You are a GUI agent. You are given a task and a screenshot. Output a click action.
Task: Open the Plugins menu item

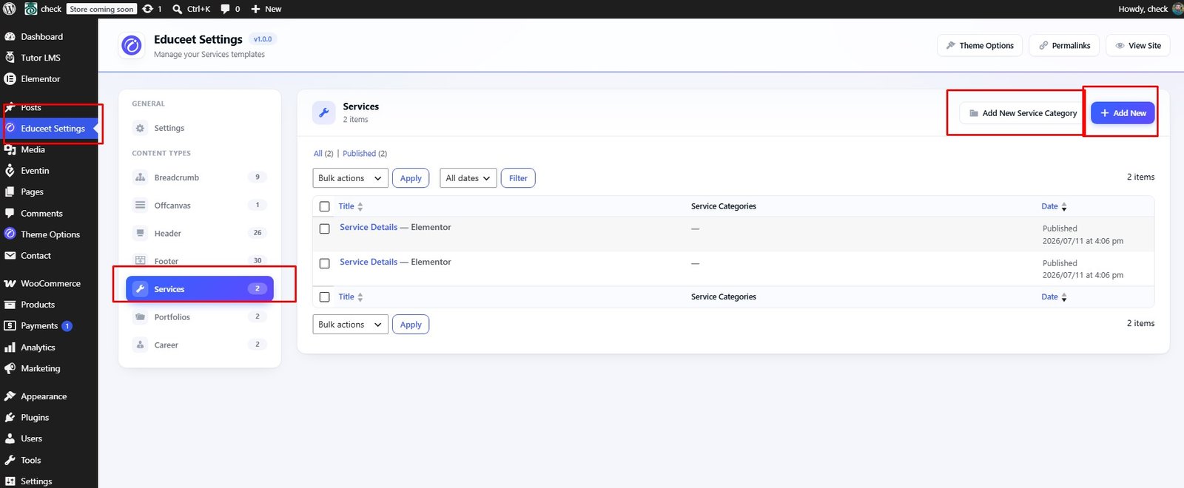coord(35,417)
